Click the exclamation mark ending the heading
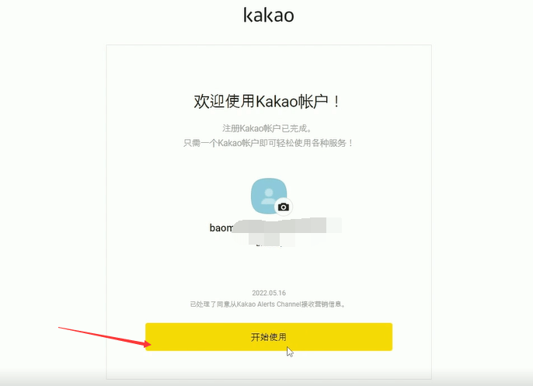The image size is (533, 386). (x=336, y=102)
